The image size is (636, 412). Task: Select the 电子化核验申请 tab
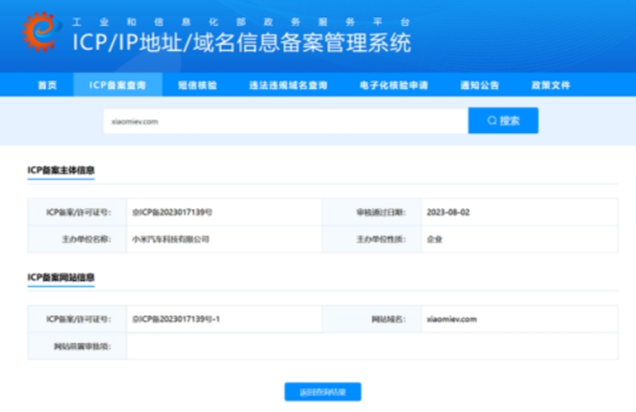(x=394, y=85)
